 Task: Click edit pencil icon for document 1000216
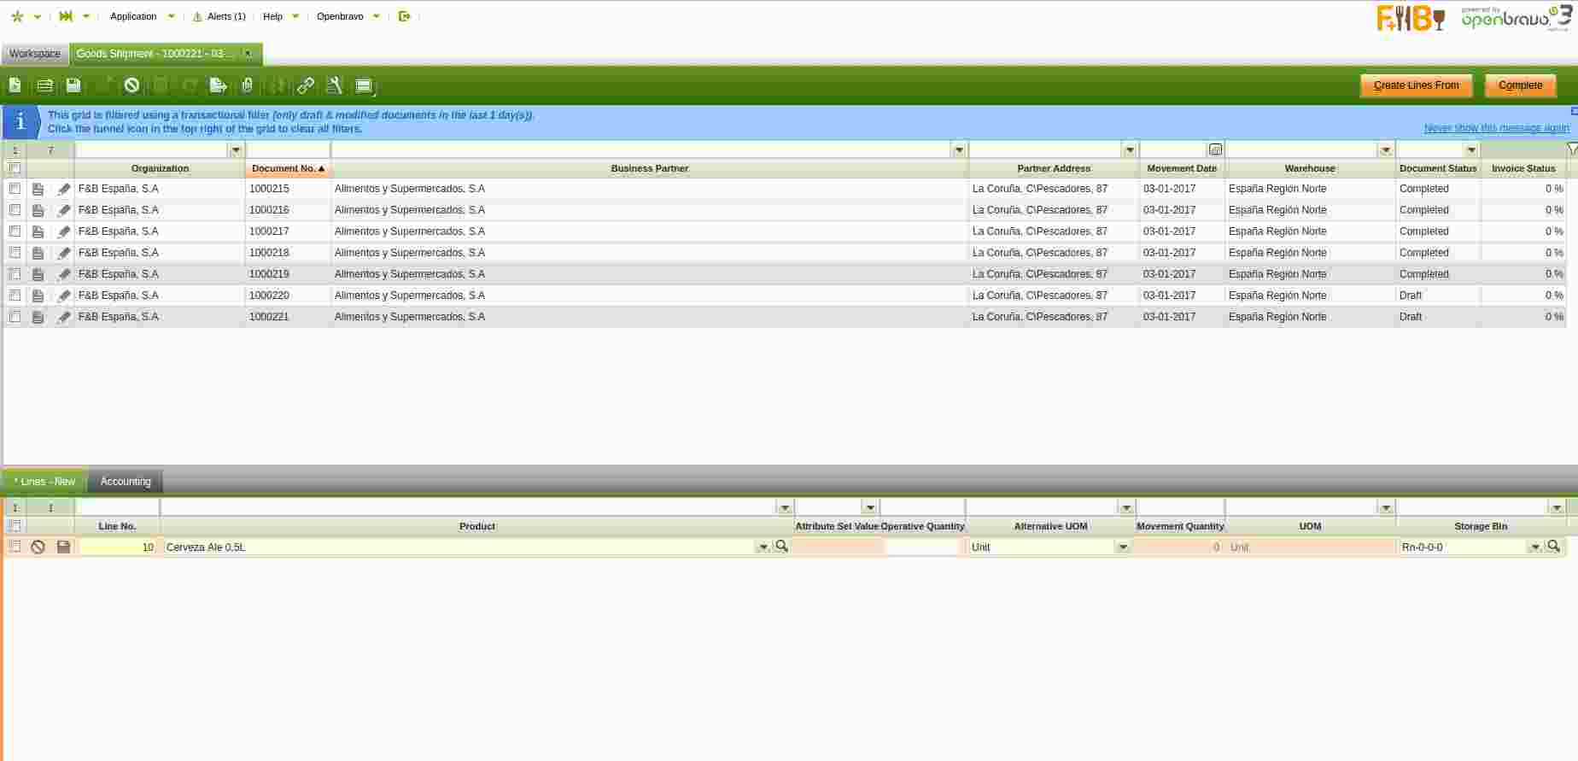pyautogui.click(x=64, y=210)
